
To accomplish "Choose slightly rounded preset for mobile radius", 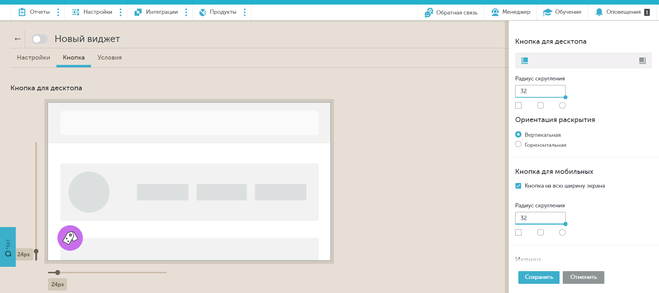I will [541, 232].
